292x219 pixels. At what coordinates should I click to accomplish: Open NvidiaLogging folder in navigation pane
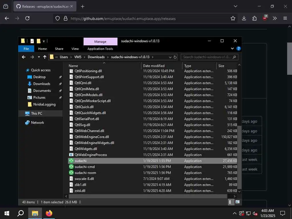point(44,104)
